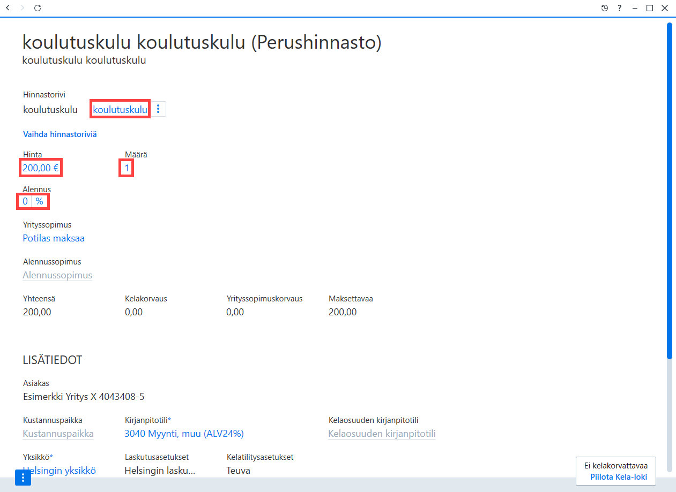
Task: Open the blue floating three-dot menu
Action: [x=23, y=478]
